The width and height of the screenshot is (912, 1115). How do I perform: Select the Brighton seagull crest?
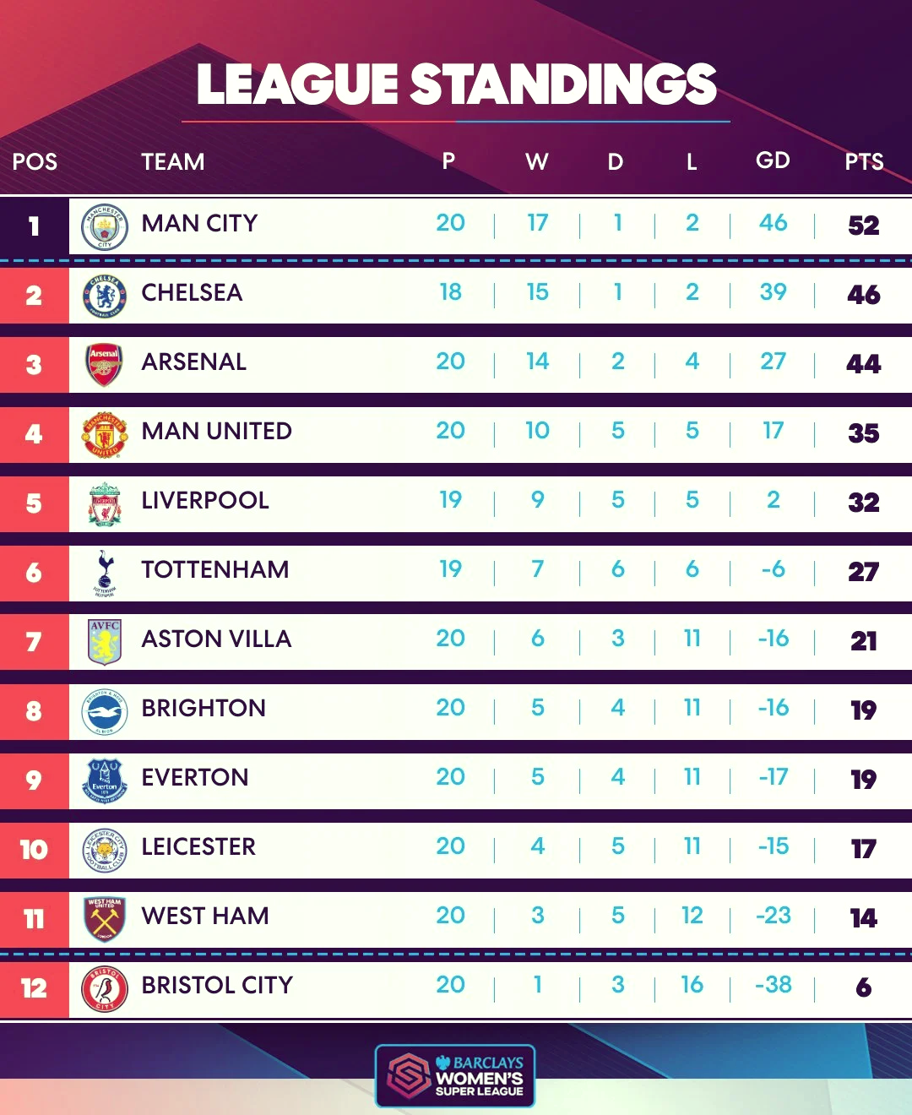(x=105, y=711)
